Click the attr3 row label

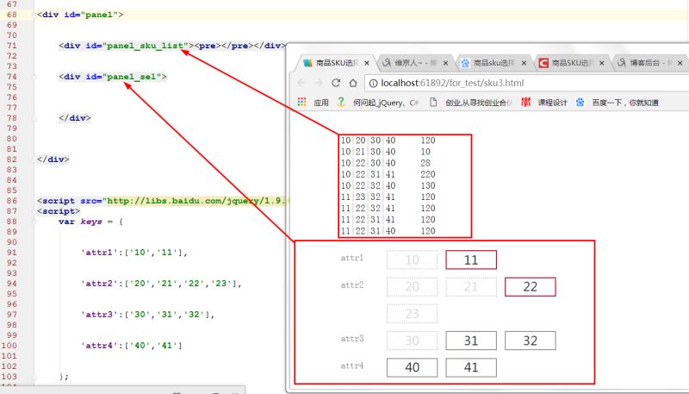coord(352,339)
